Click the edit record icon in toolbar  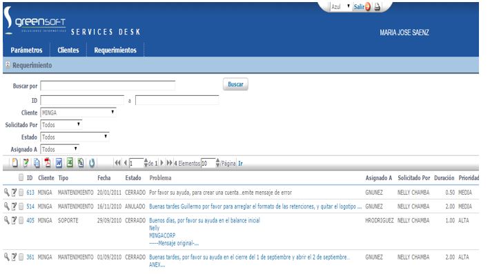(x=26, y=163)
